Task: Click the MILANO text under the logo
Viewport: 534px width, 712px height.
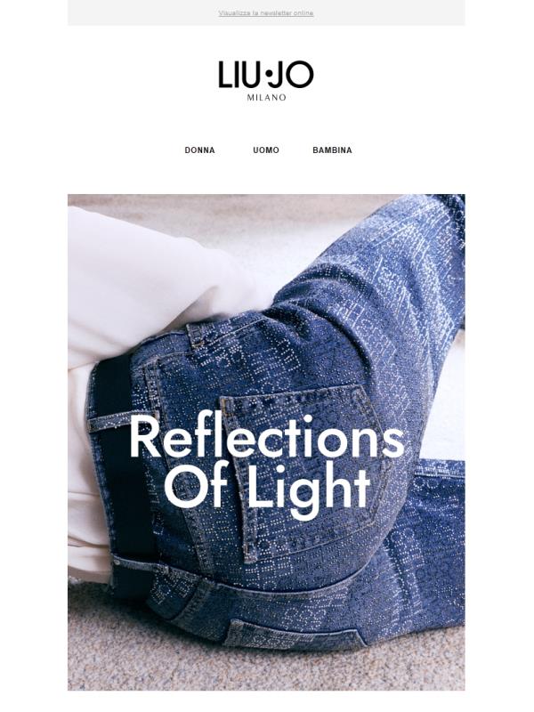Action: 266,97
